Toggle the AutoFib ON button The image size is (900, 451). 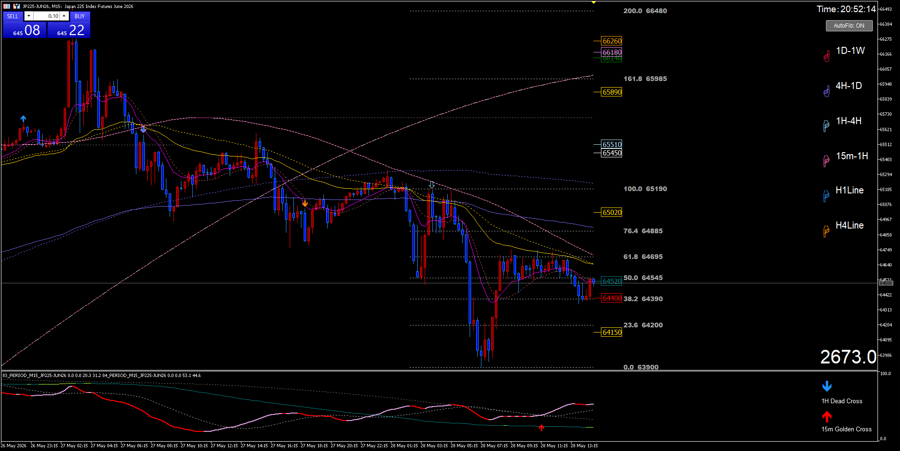[849, 26]
